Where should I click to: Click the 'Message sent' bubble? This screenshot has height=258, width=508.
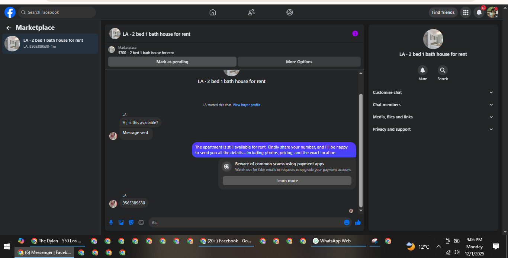[x=136, y=133]
